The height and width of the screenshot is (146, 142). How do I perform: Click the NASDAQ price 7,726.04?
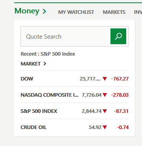[x=92, y=95]
